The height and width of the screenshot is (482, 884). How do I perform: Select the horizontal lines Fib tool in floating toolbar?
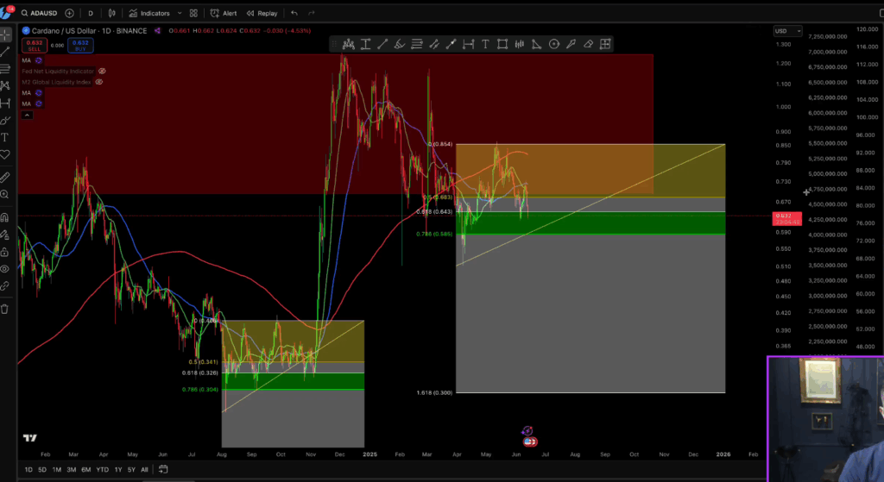[x=417, y=44]
